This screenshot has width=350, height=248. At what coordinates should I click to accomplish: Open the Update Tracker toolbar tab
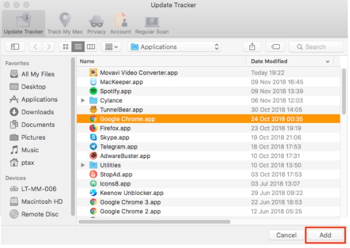(x=23, y=23)
